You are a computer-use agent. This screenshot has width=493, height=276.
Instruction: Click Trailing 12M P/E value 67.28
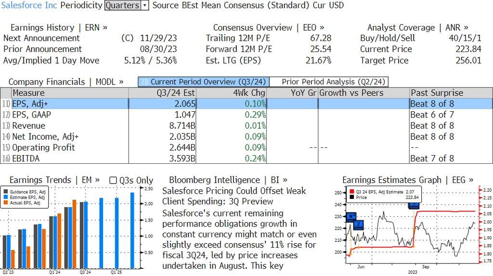[321, 38]
